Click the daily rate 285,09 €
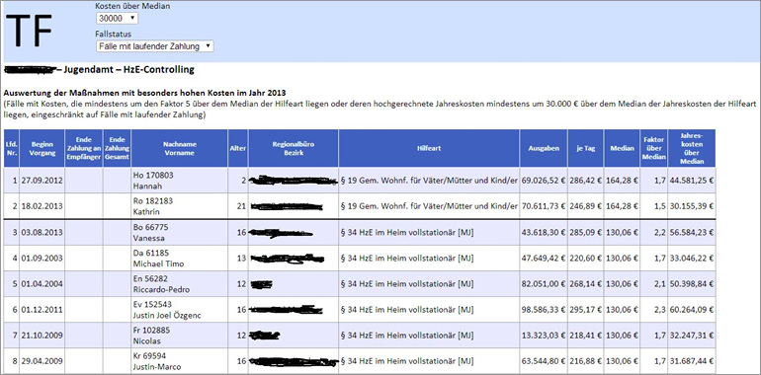Screen dimensions: 761x375 [586, 232]
